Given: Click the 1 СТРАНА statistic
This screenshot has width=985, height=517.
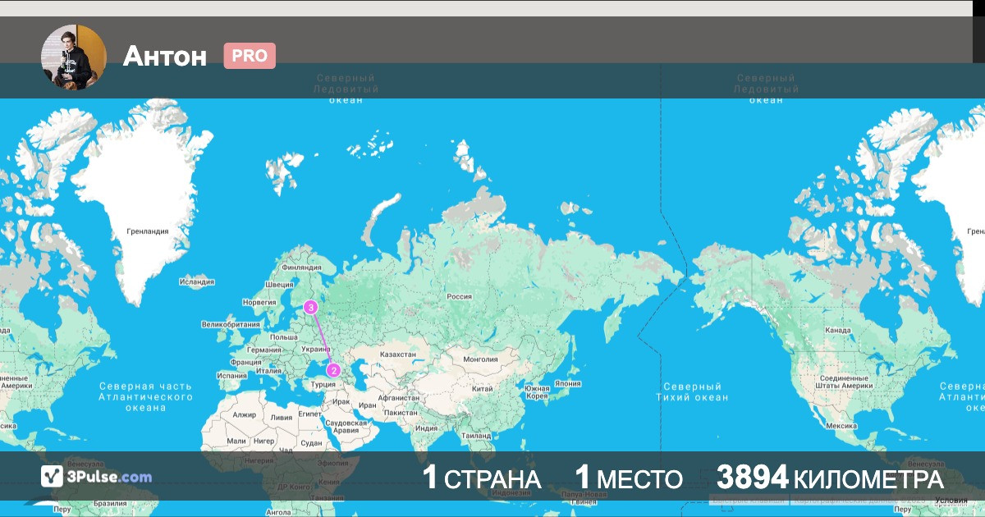Looking at the screenshot, I should point(481,478).
